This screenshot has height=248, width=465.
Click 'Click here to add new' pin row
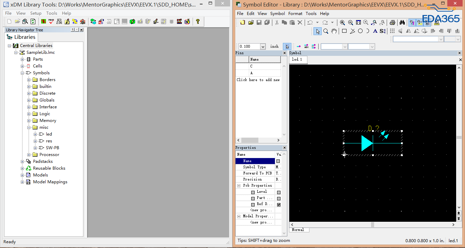(x=258, y=80)
